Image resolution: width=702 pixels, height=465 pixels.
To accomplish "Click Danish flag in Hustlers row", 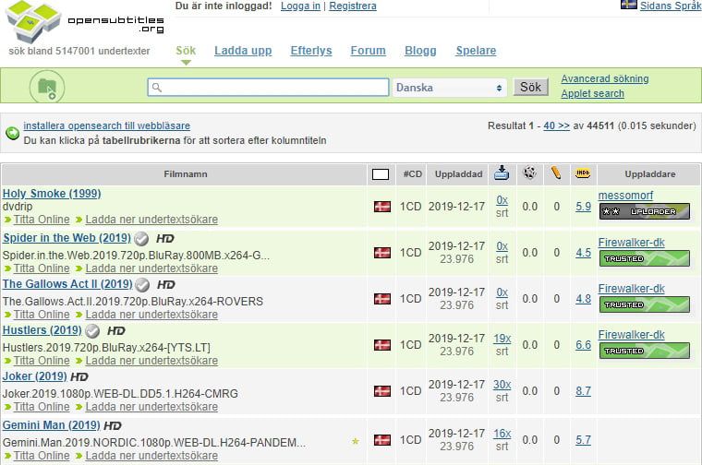I will click(x=382, y=345).
